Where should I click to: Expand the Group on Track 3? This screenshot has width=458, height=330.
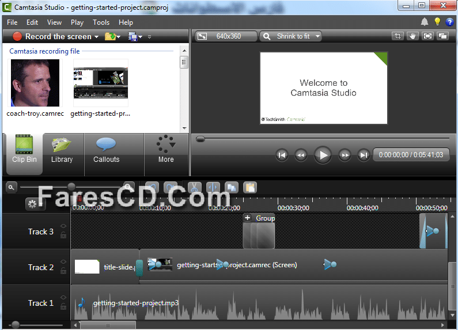[x=247, y=218]
